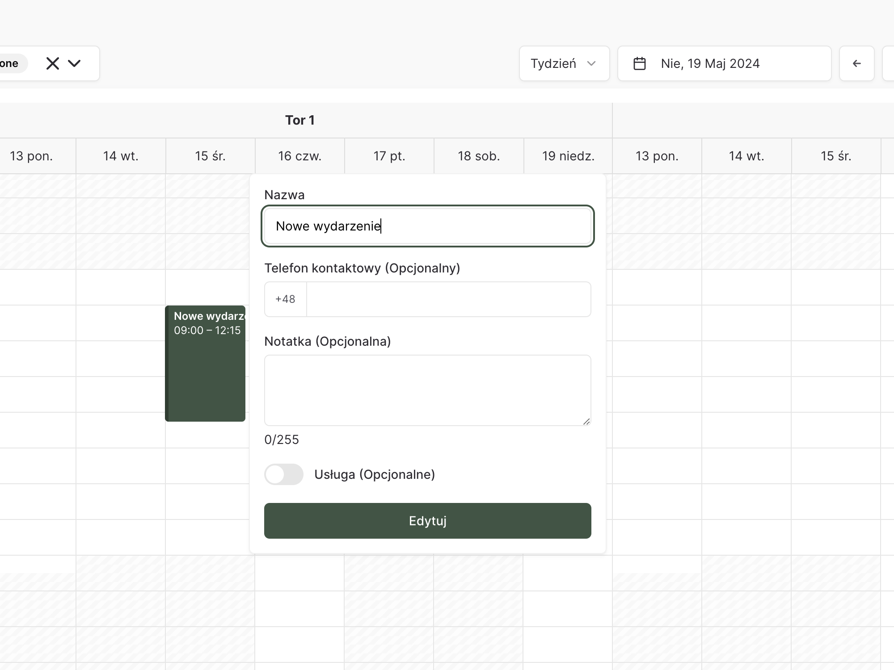This screenshot has width=894, height=670.
Task: Open date picker Nie, 19 Maj 2024
Action: (724, 63)
